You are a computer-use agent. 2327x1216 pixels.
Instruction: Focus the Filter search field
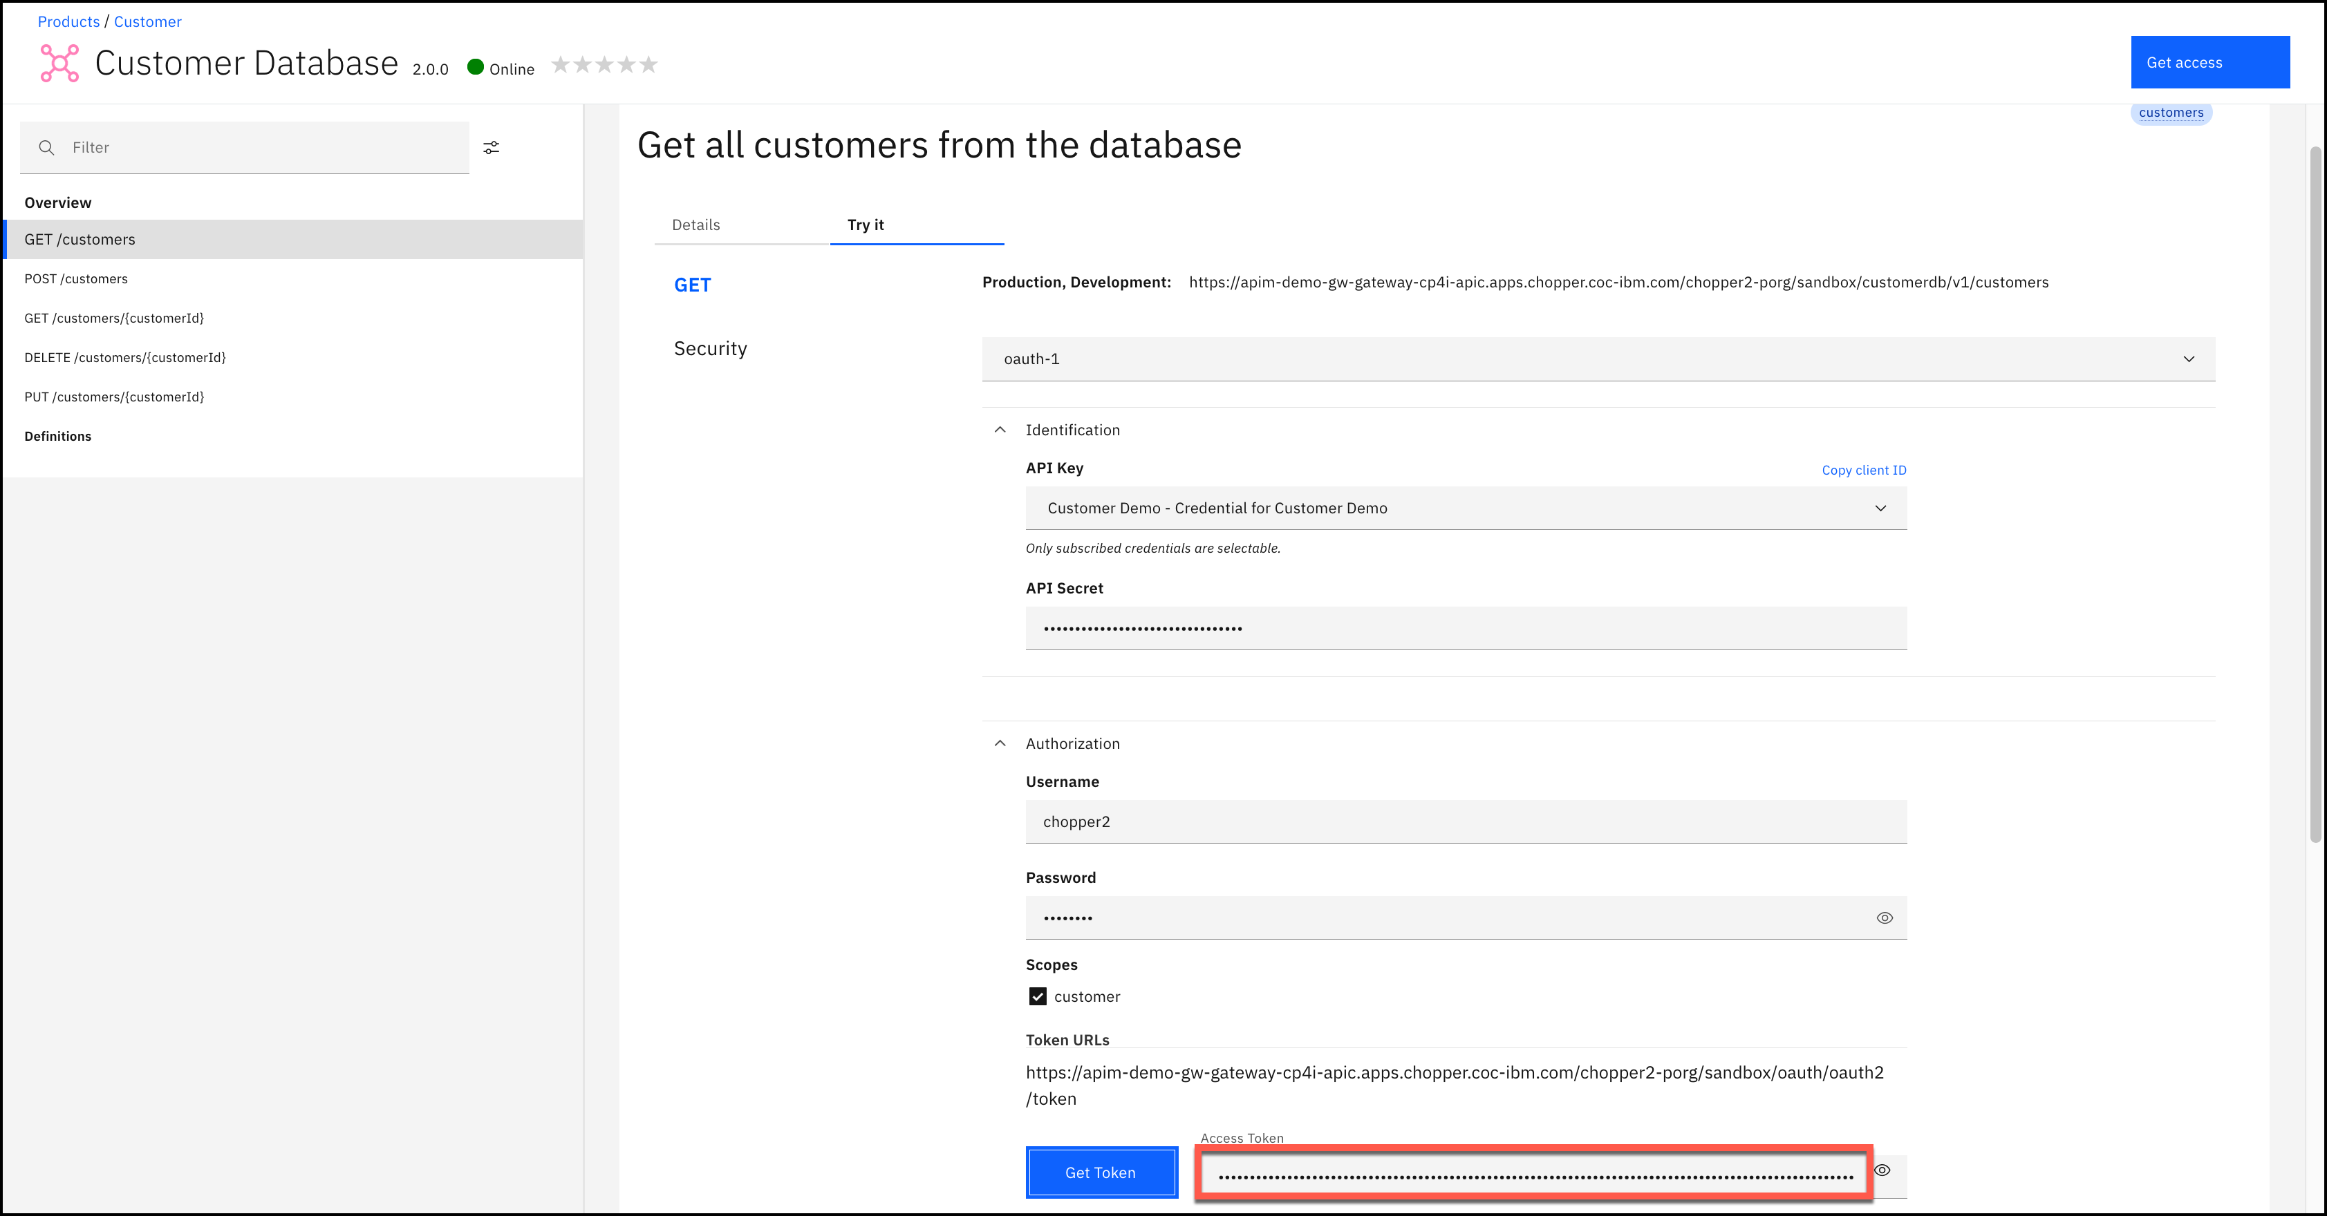click(x=245, y=147)
